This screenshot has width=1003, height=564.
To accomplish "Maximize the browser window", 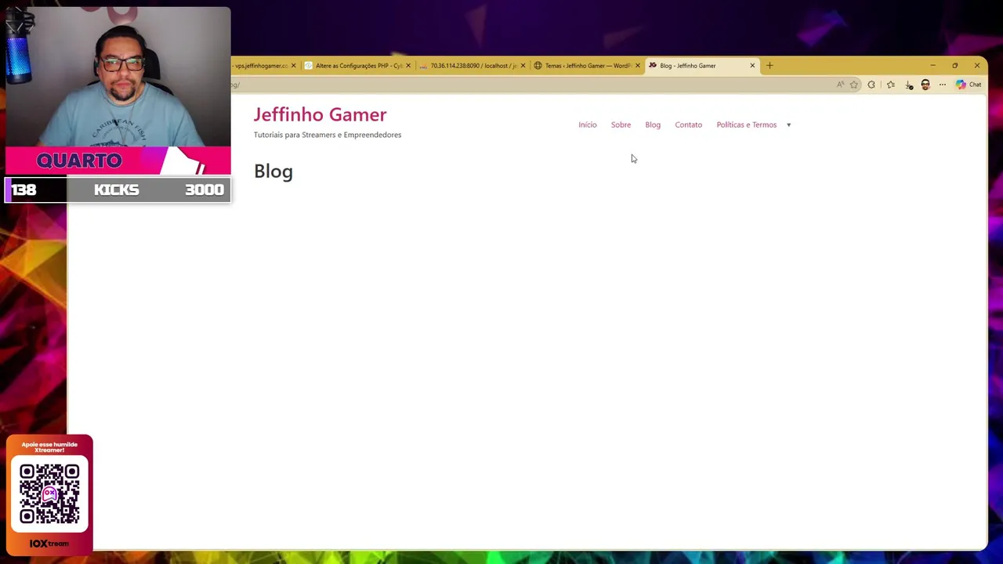I will 954,66.
